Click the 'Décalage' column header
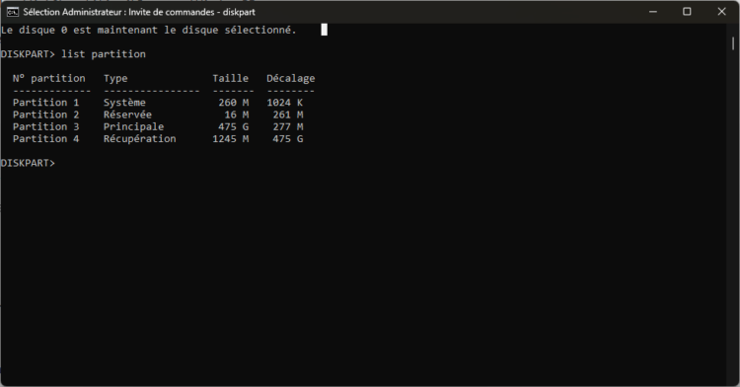740x387 pixels. click(x=291, y=79)
